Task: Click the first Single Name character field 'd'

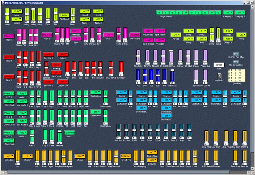Action: [159, 13]
